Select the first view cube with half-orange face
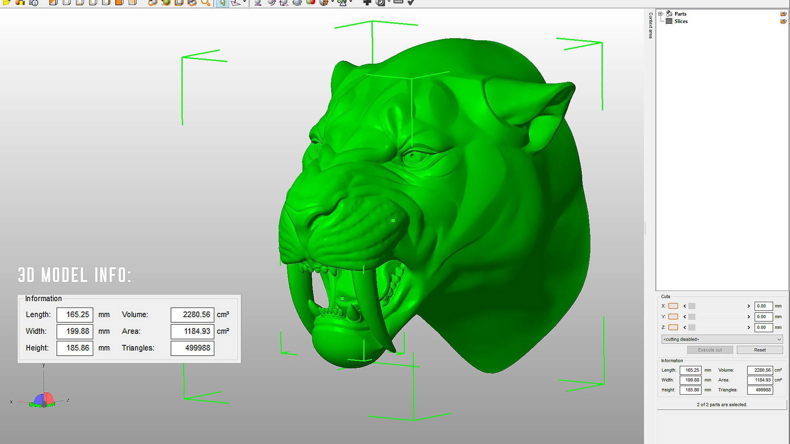 coord(53,2)
